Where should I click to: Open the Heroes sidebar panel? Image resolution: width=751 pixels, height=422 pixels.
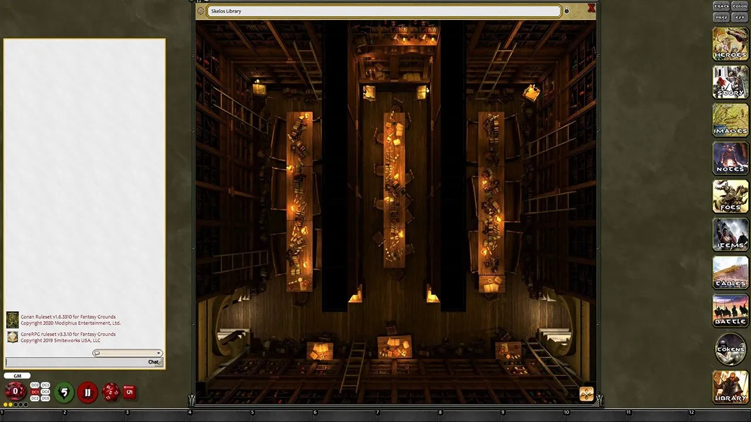click(730, 43)
